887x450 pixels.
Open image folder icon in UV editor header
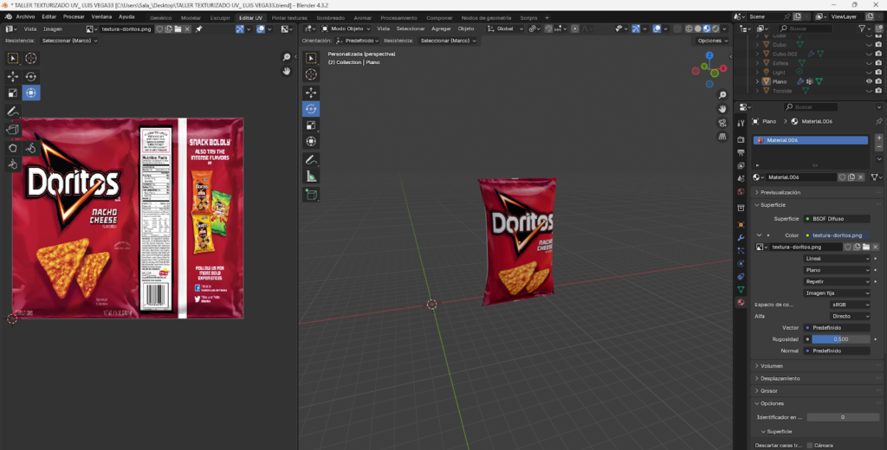pyautogui.click(x=178, y=29)
